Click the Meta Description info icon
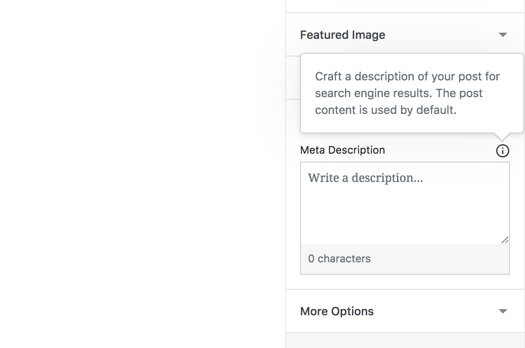Viewport: 525px width, 348px height. [502, 151]
